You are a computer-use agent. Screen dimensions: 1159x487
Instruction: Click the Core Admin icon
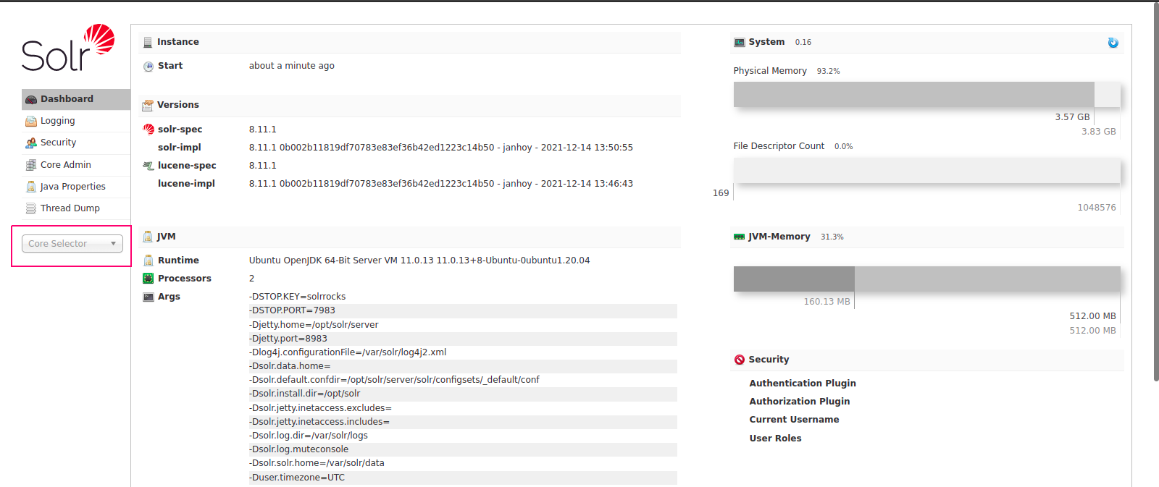pyautogui.click(x=31, y=165)
